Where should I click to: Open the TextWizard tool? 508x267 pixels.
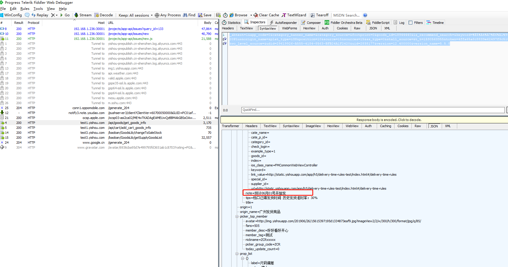click(x=294, y=15)
